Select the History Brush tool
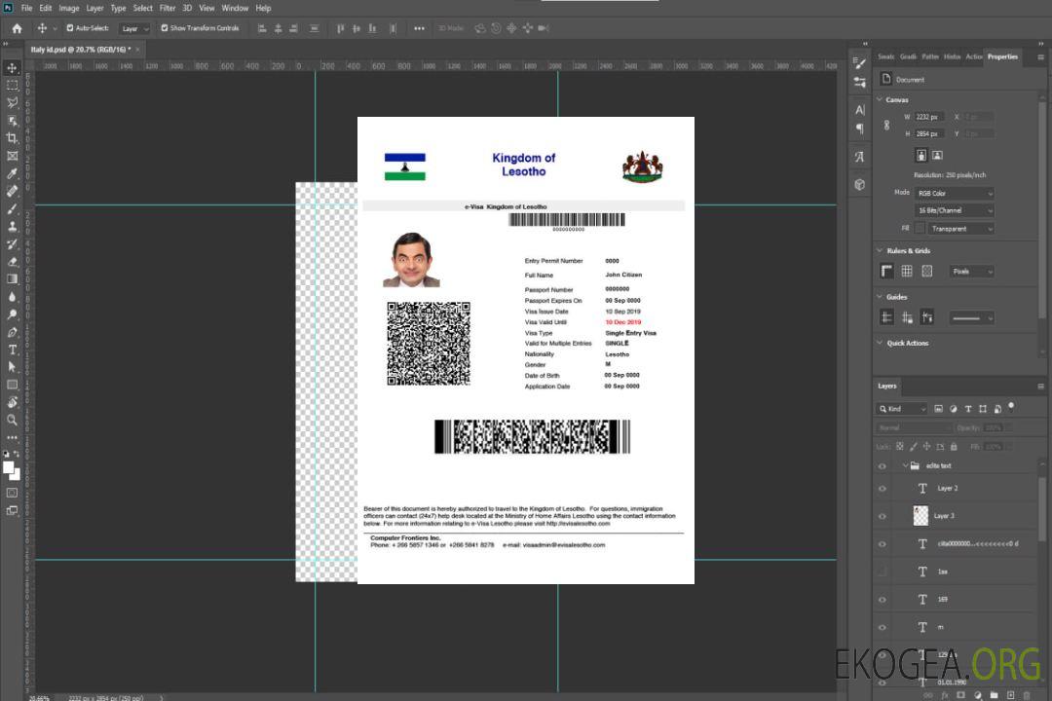 tap(12, 243)
